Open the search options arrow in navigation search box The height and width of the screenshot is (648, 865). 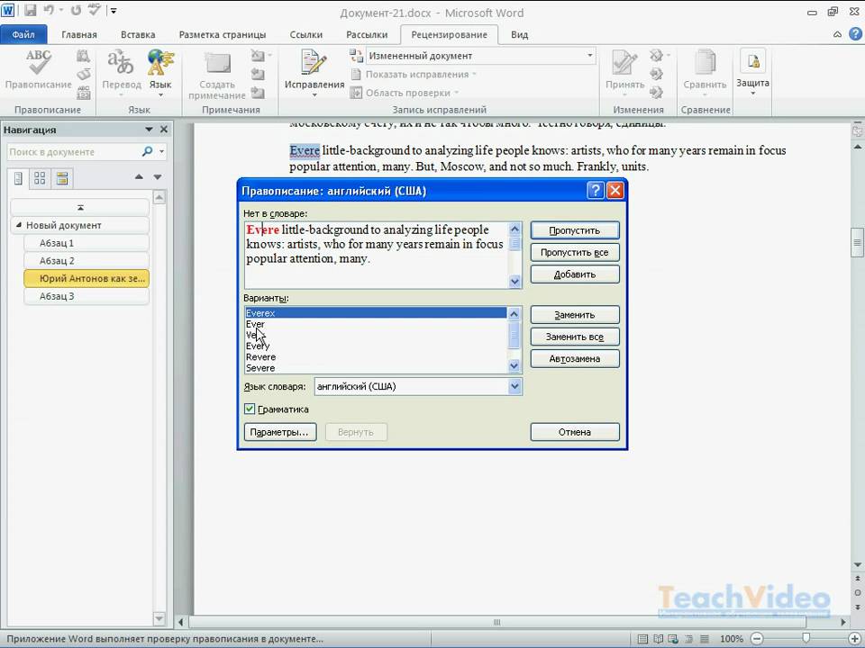161,151
